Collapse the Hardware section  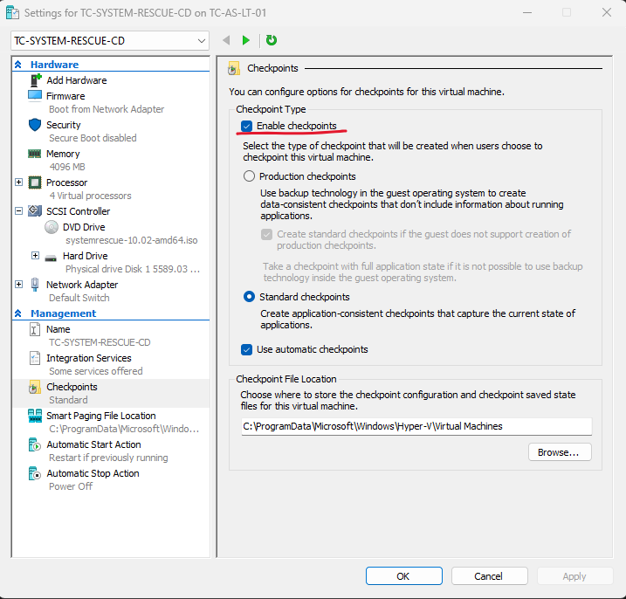tap(18, 65)
